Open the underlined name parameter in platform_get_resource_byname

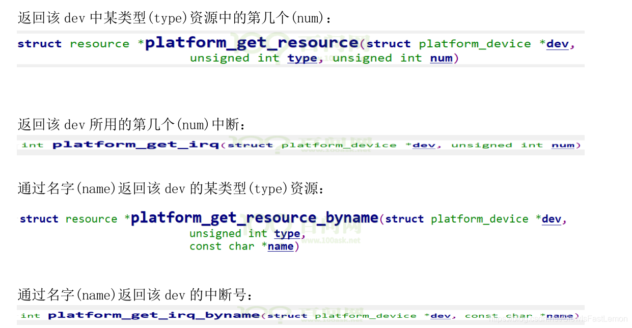click(281, 247)
